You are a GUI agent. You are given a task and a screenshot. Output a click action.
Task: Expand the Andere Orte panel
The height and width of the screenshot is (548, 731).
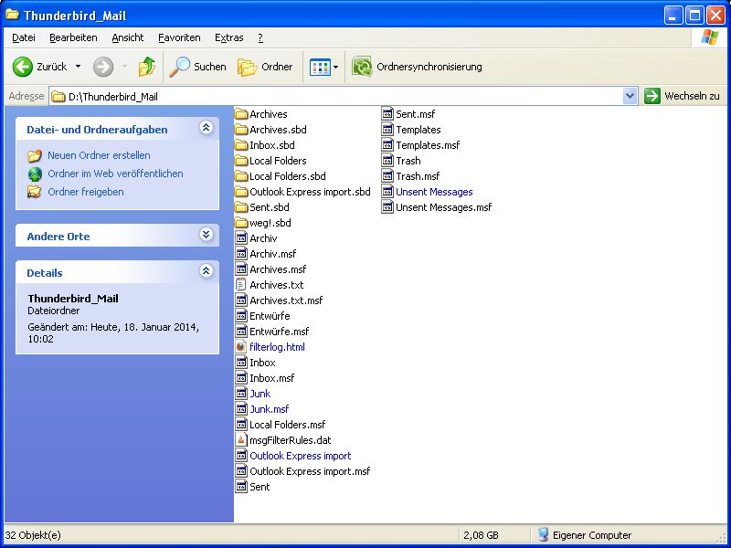207,236
